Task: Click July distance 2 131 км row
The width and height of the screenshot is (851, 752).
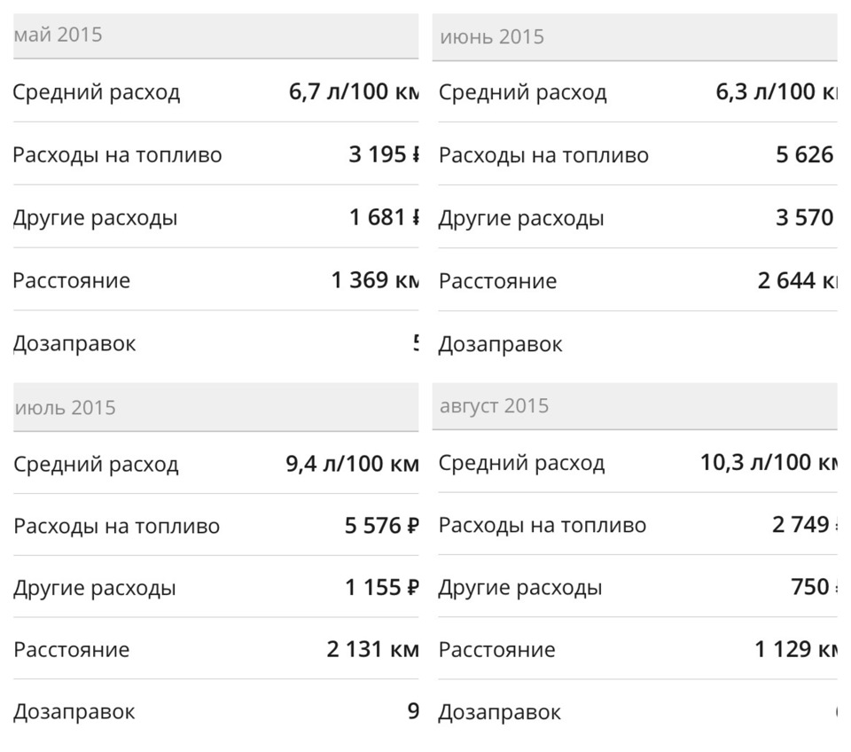Action: [x=216, y=649]
